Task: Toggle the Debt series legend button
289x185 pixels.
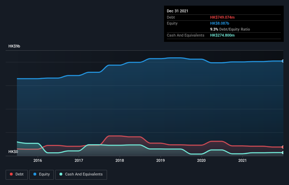Action: click(17, 174)
